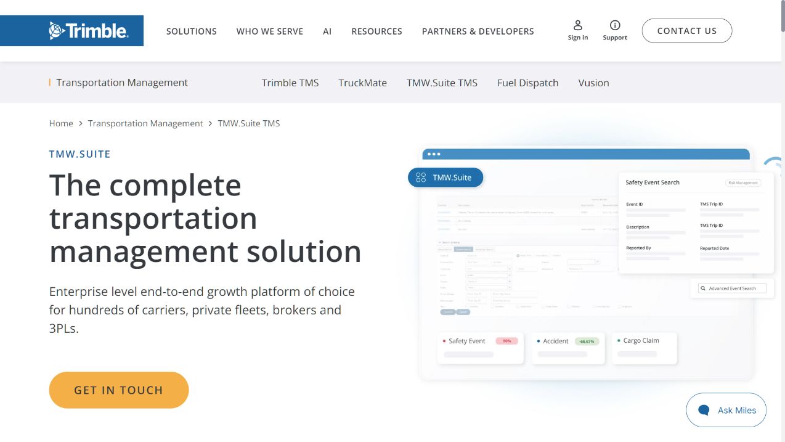Open the Ask Miles chat widget
This screenshot has width=785, height=442.
(726, 410)
